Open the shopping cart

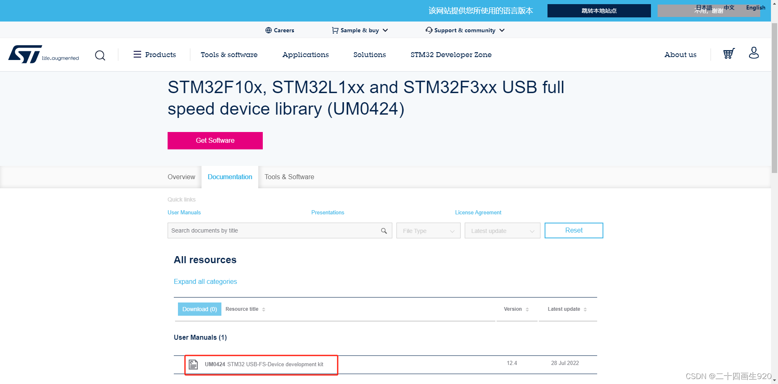point(729,54)
